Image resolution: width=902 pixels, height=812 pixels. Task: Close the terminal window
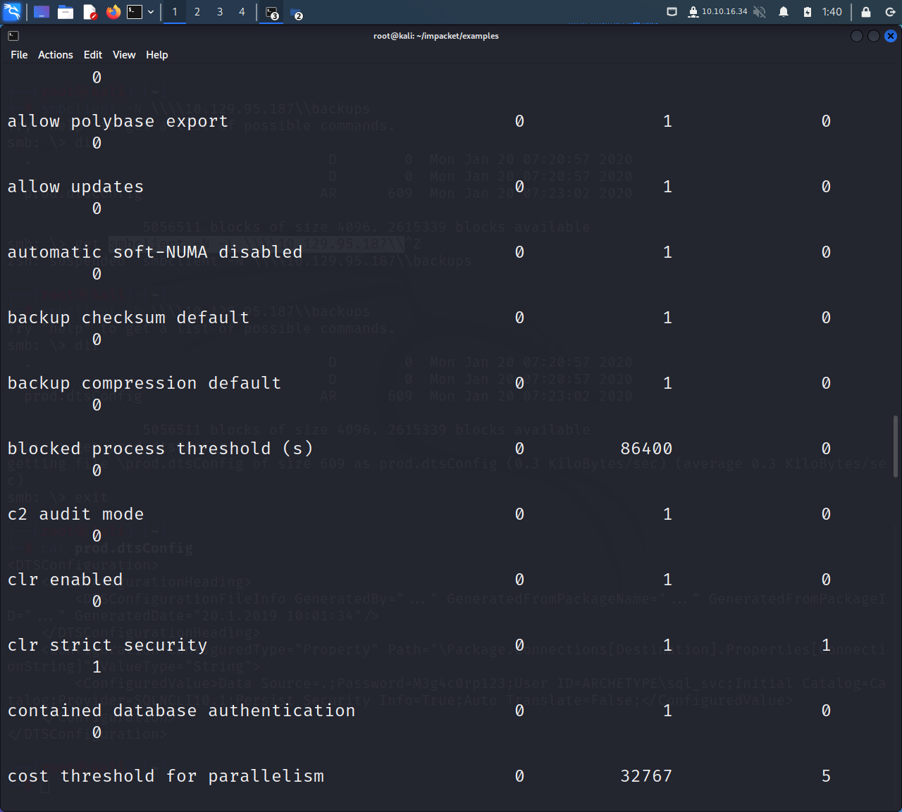(x=891, y=36)
